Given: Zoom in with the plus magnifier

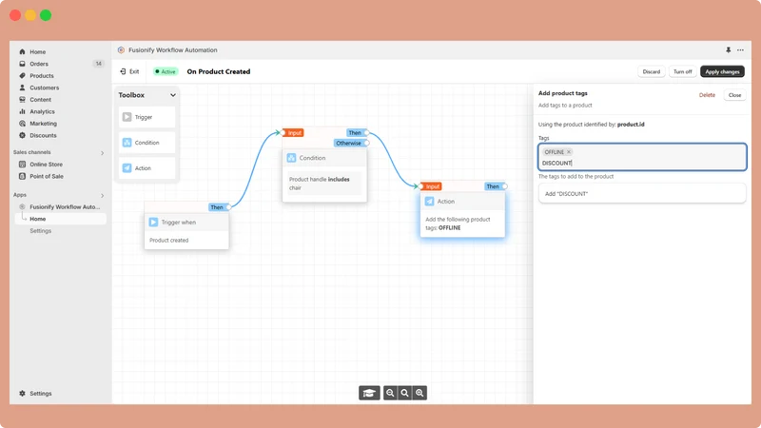Looking at the screenshot, I should click(x=420, y=393).
